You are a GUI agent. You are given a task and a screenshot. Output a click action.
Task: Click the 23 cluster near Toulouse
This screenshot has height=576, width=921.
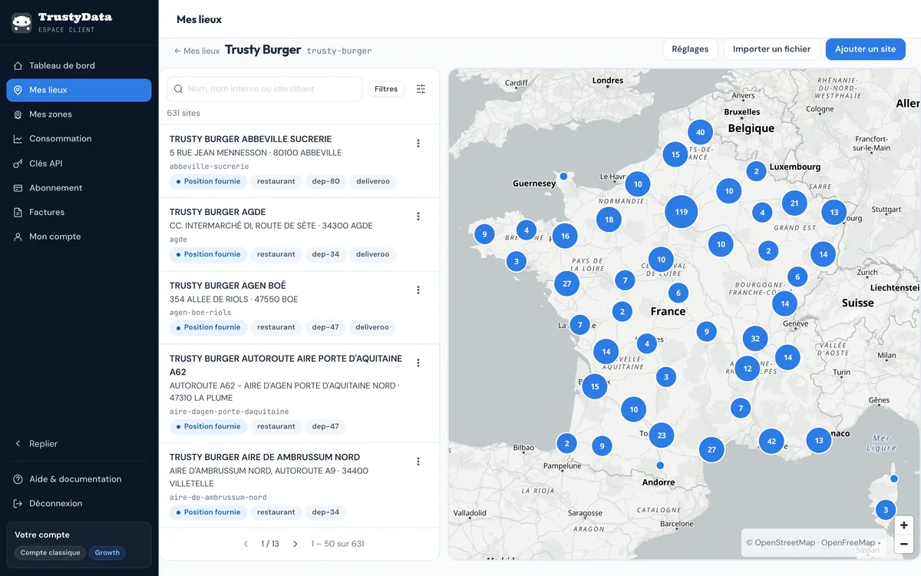point(661,435)
